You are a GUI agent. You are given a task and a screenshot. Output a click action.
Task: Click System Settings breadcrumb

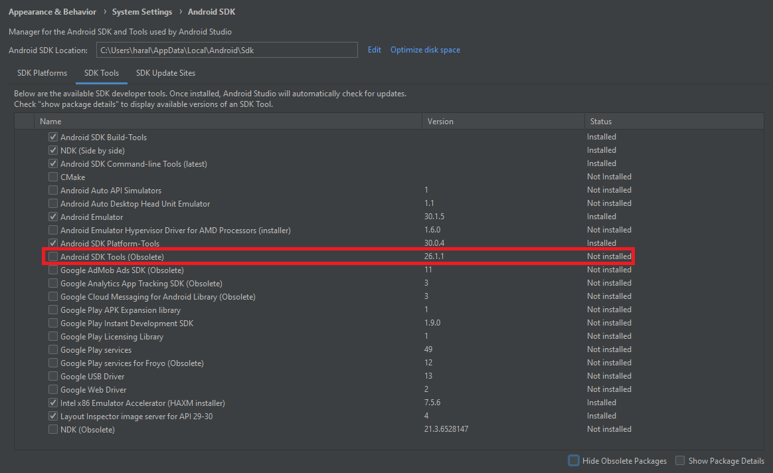[x=142, y=12]
